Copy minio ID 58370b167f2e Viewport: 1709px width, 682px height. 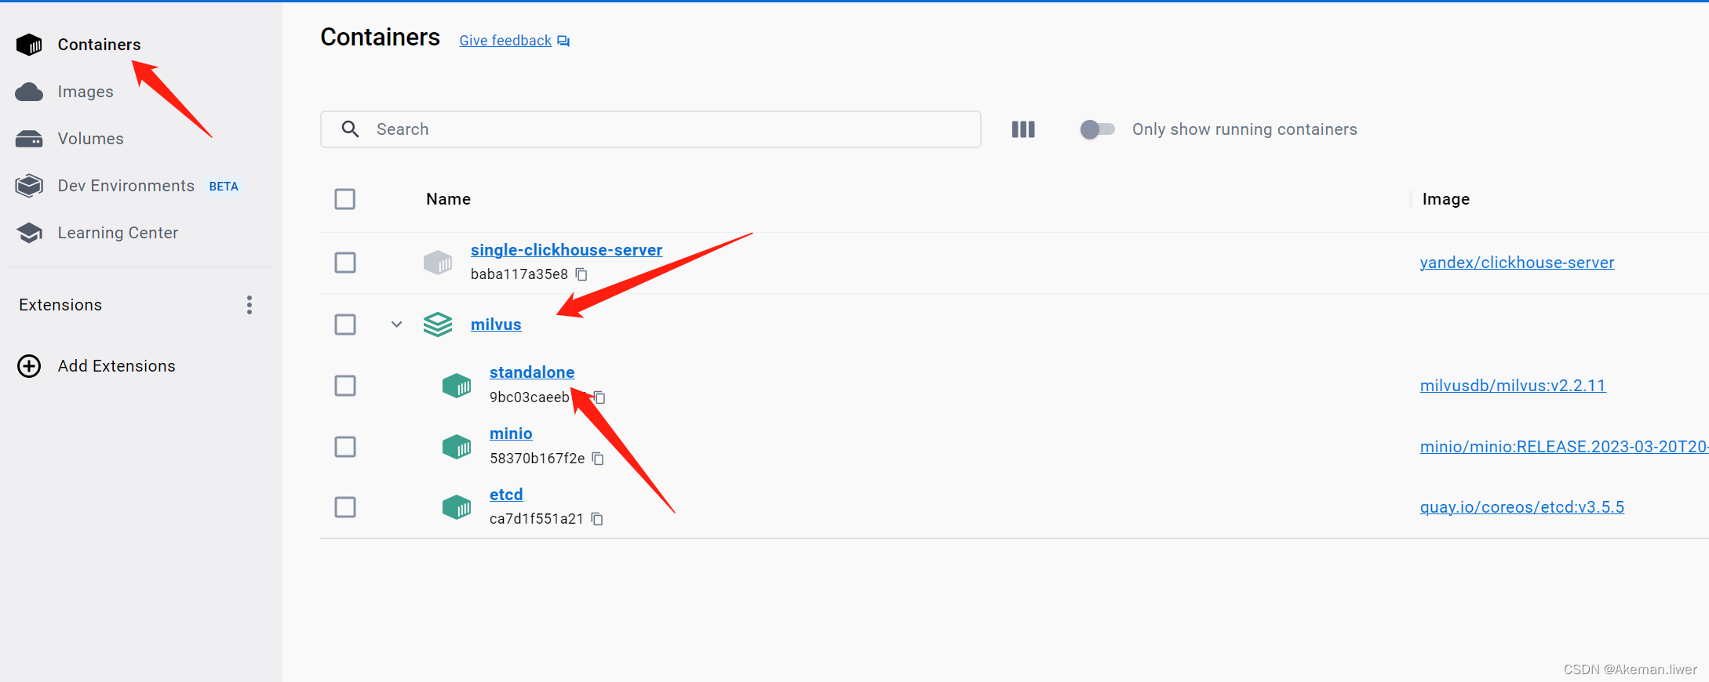click(x=598, y=459)
